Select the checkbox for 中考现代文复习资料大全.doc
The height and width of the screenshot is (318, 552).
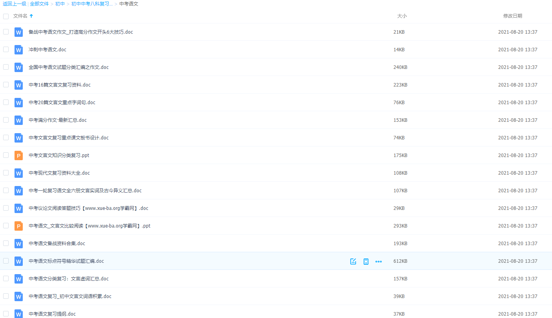click(x=6, y=173)
